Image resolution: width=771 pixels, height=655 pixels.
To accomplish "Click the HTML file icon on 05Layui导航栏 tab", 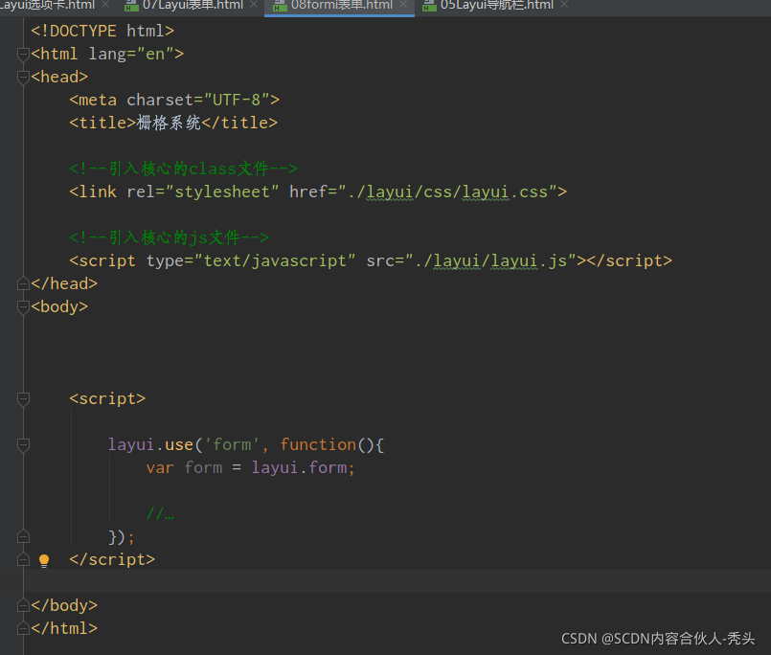I will point(429,6).
